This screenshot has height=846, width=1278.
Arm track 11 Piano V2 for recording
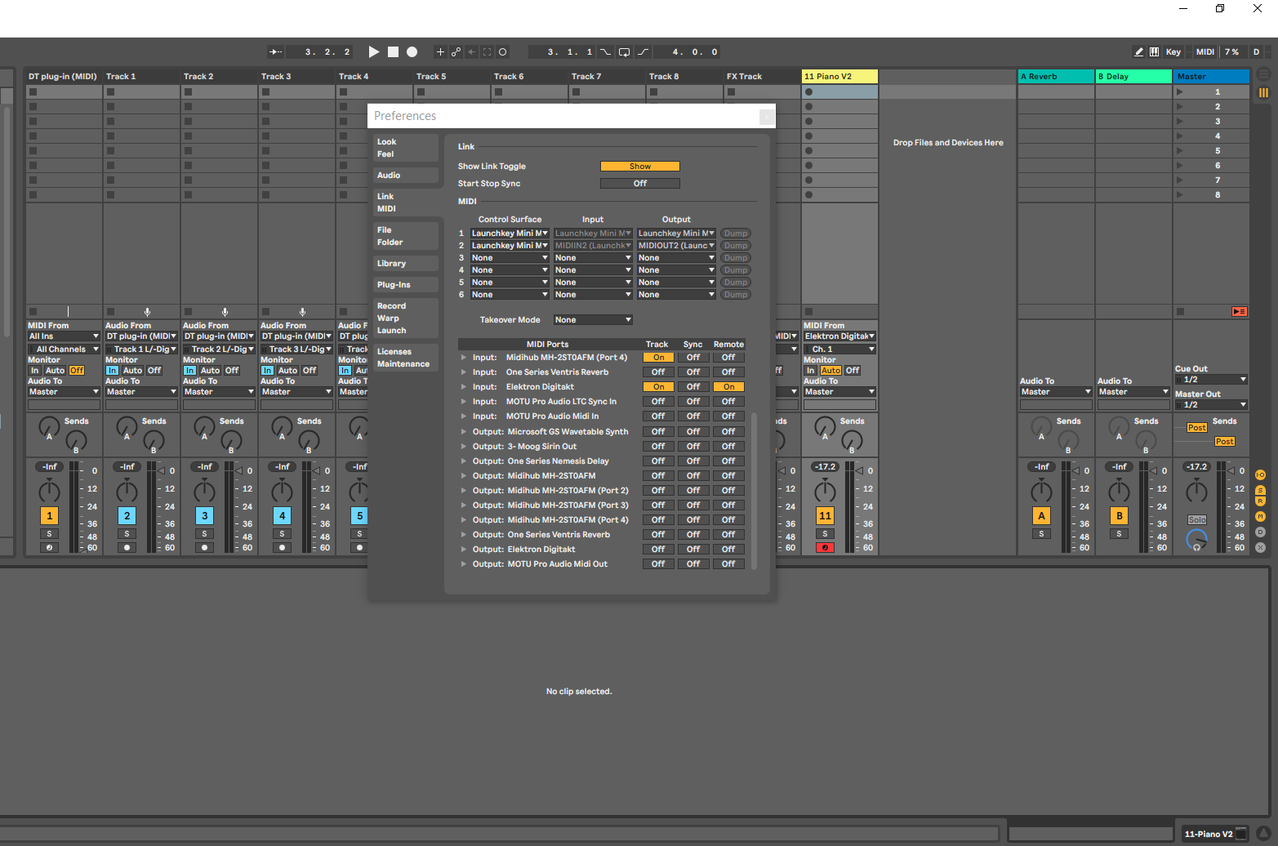[825, 547]
